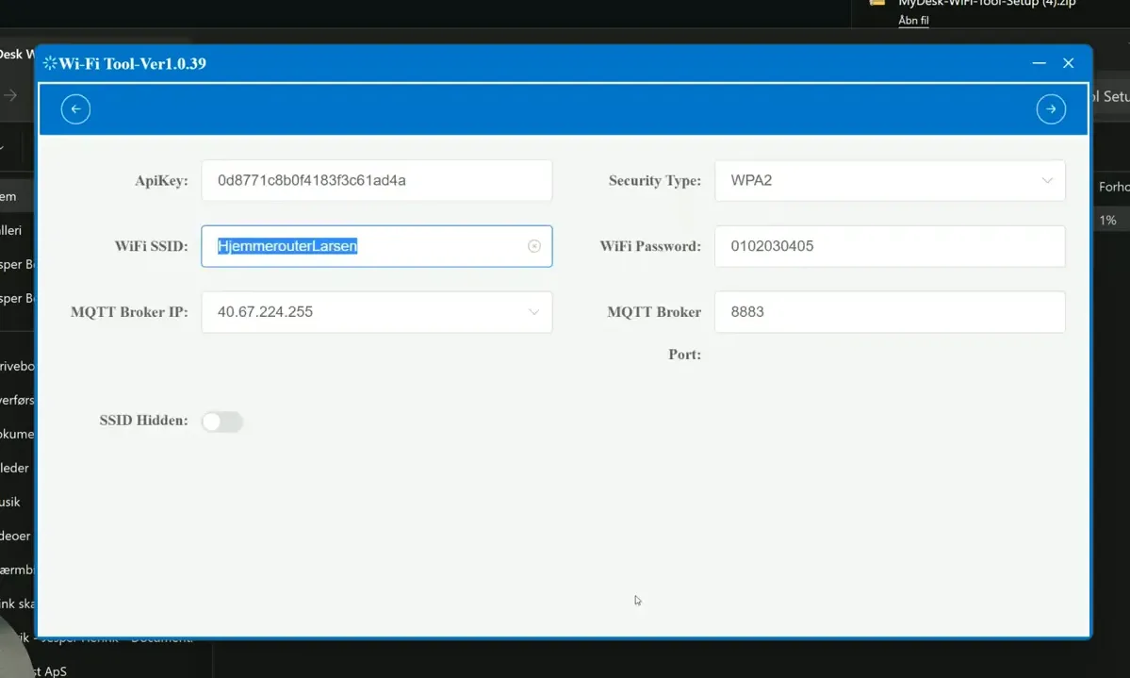Select the WiFi SSID text field

click(376, 246)
